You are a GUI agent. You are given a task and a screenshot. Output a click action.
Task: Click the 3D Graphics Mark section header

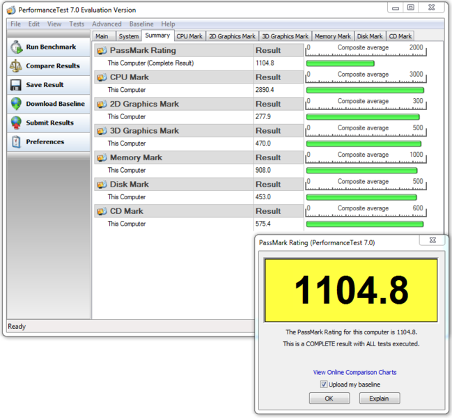tap(198, 131)
